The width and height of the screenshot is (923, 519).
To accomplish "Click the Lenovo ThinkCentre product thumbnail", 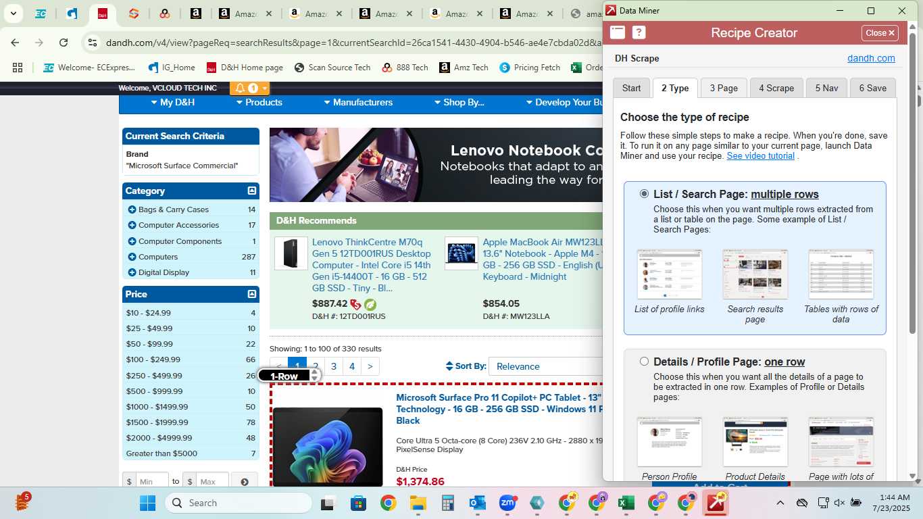I will 291,253.
